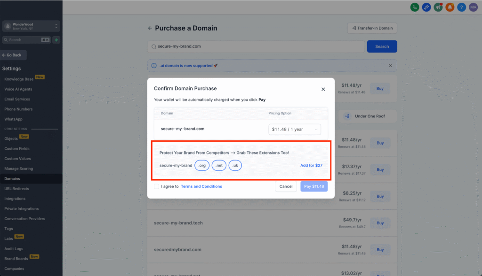Screen dimensions: 482x276
Task: Tick the I agree to Terms checkbox
Action: [156, 186]
